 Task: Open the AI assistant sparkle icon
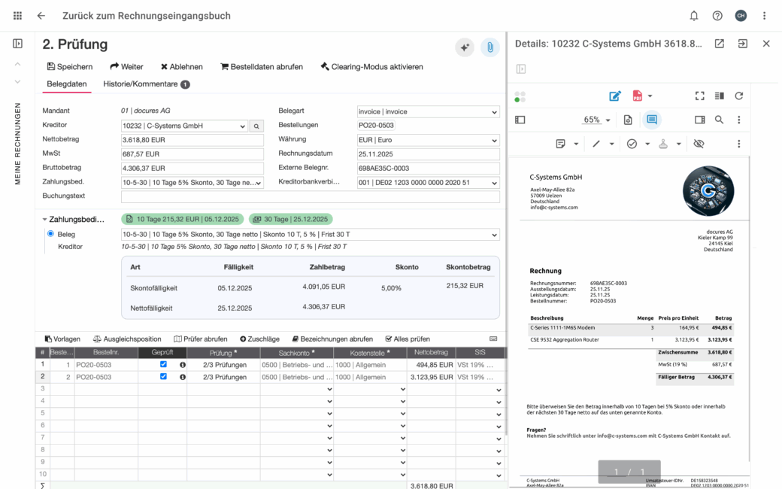coord(465,47)
